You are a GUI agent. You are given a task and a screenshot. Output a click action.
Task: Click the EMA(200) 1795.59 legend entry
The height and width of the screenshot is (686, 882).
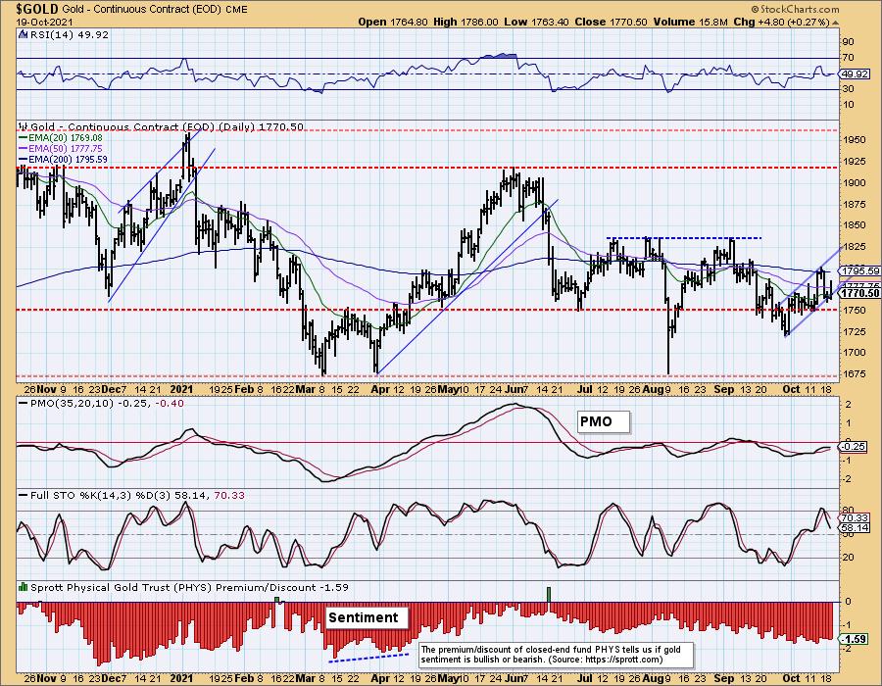63,159
